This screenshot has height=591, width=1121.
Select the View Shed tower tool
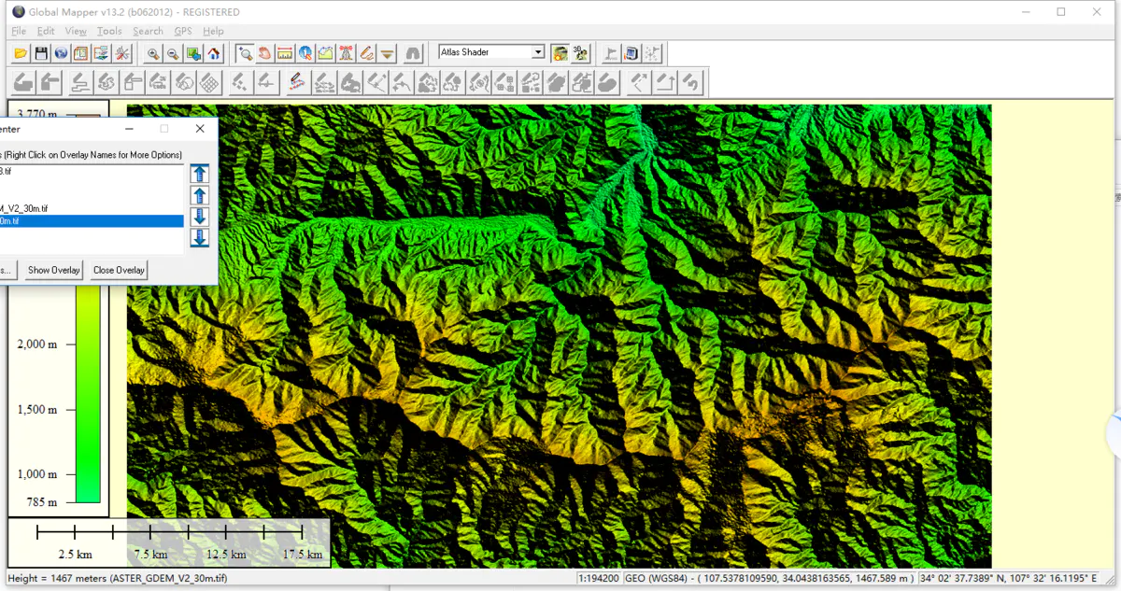[x=347, y=53]
